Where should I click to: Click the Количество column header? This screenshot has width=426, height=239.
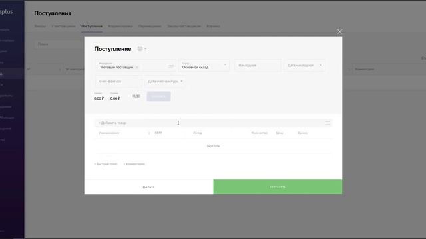pos(260,133)
